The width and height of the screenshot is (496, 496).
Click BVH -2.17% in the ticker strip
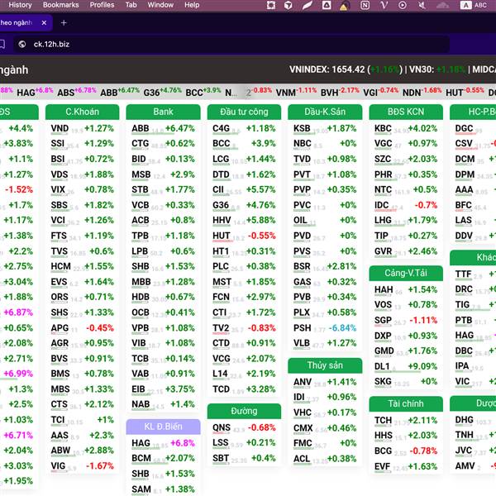(340, 92)
